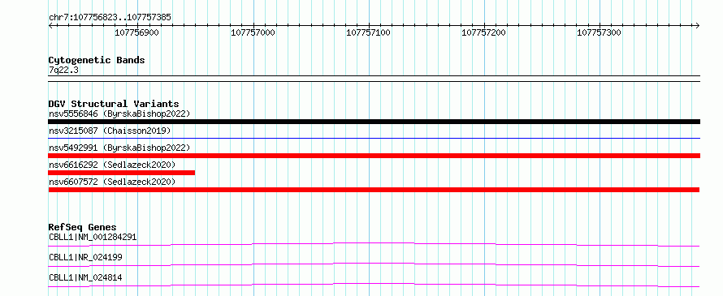Viewport: 723px width, 296px height.
Task: Click ruler position 107757200
Action: point(483,32)
